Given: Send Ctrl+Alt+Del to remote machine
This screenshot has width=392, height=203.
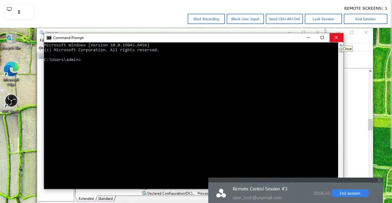Looking at the screenshot, I should (284, 19).
